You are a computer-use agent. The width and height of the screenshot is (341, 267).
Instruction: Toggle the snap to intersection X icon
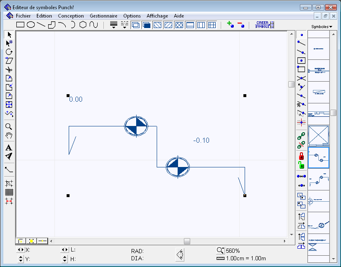pyautogui.click(x=302, y=78)
